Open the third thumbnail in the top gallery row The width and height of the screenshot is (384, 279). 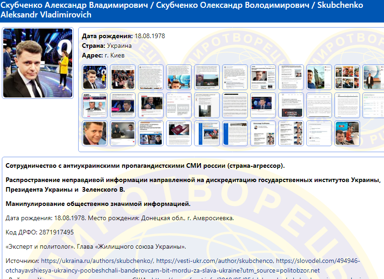(x=151, y=77)
